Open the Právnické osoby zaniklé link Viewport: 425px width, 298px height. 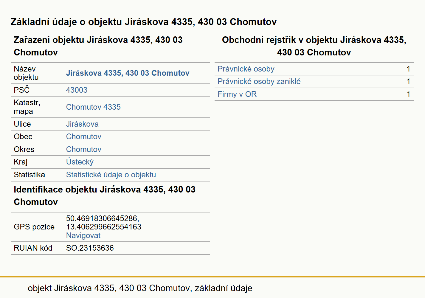tap(259, 81)
